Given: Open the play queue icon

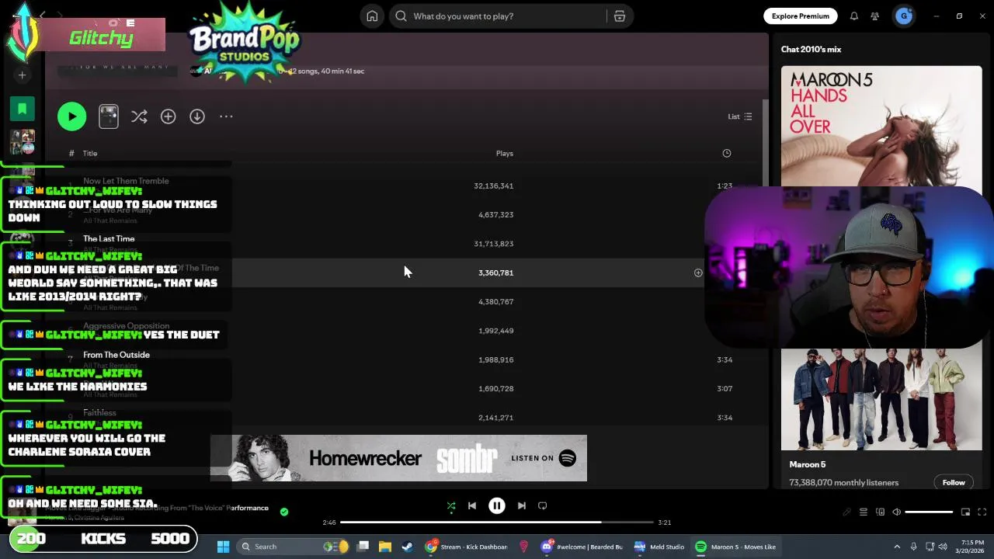Looking at the screenshot, I should point(864,512).
